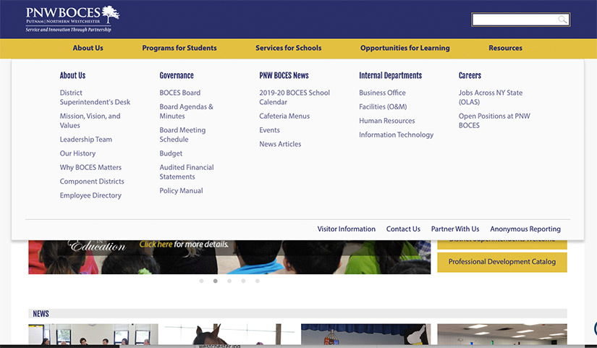Select the first carousel slide dot

pyautogui.click(x=201, y=281)
